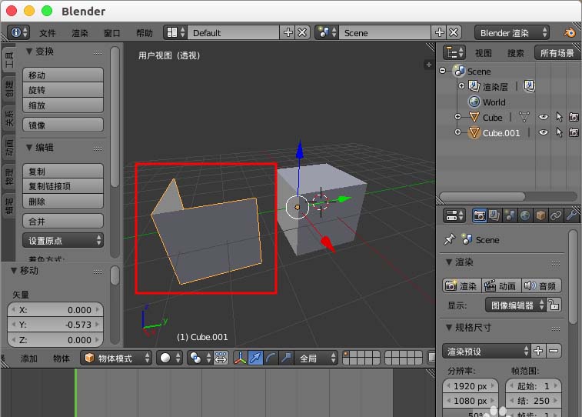Open the 物体 menu in viewport header
The width and height of the screenshot is (582, 417).
coord(62,359)
